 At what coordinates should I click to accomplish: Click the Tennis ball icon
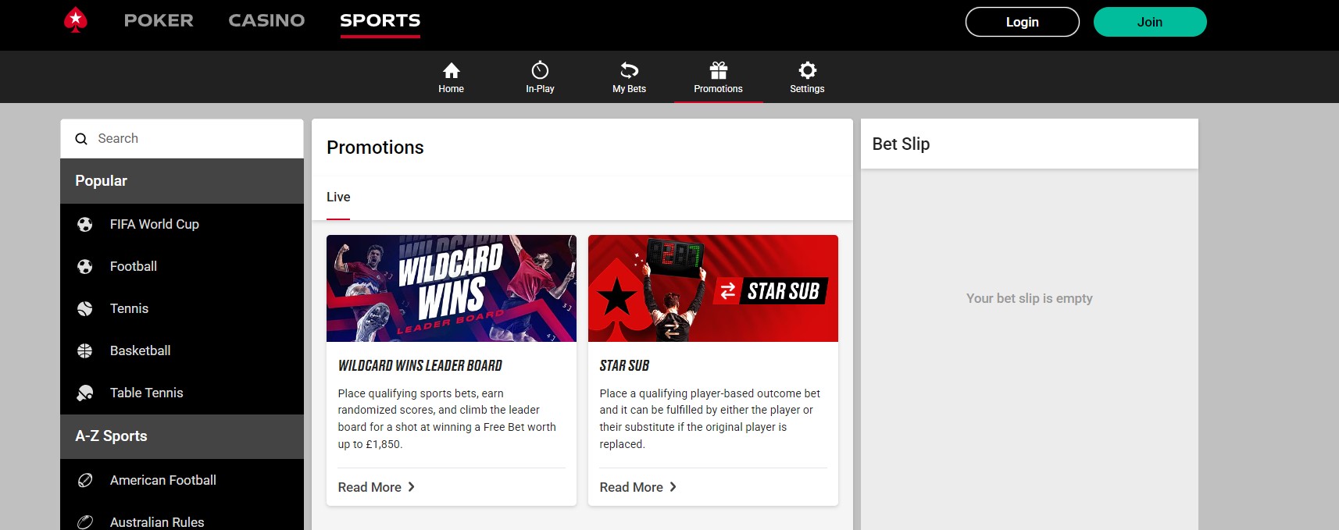pyautogui.click(x=85, y=309)
